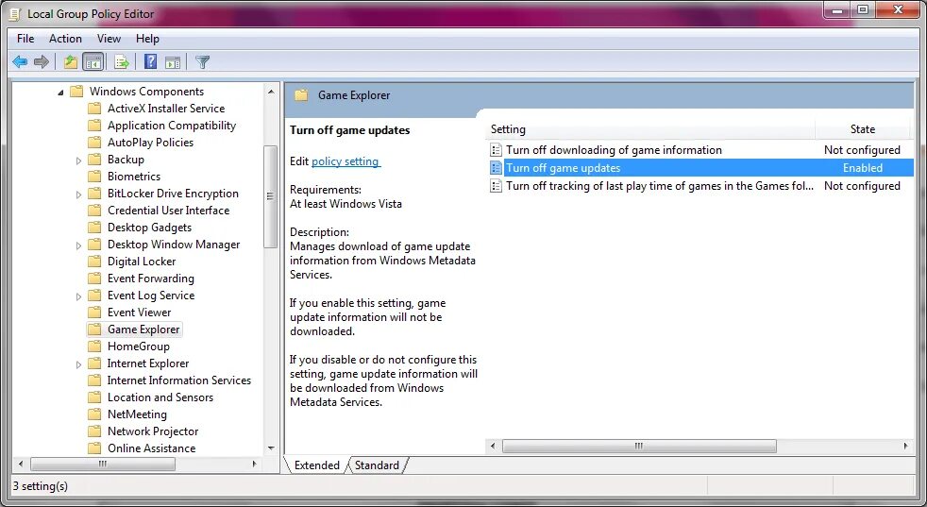This screenshot has height=507, width=927.
Task: Click the NetMeeting folder icon
Action: 94,414
